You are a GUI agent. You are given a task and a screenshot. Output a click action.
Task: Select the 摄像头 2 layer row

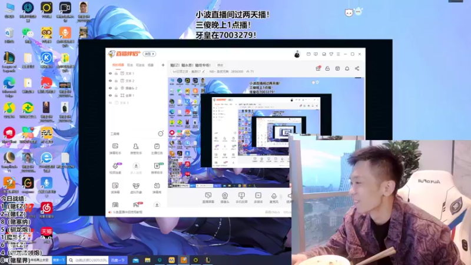pyautogui.click(x=136, y=88)
